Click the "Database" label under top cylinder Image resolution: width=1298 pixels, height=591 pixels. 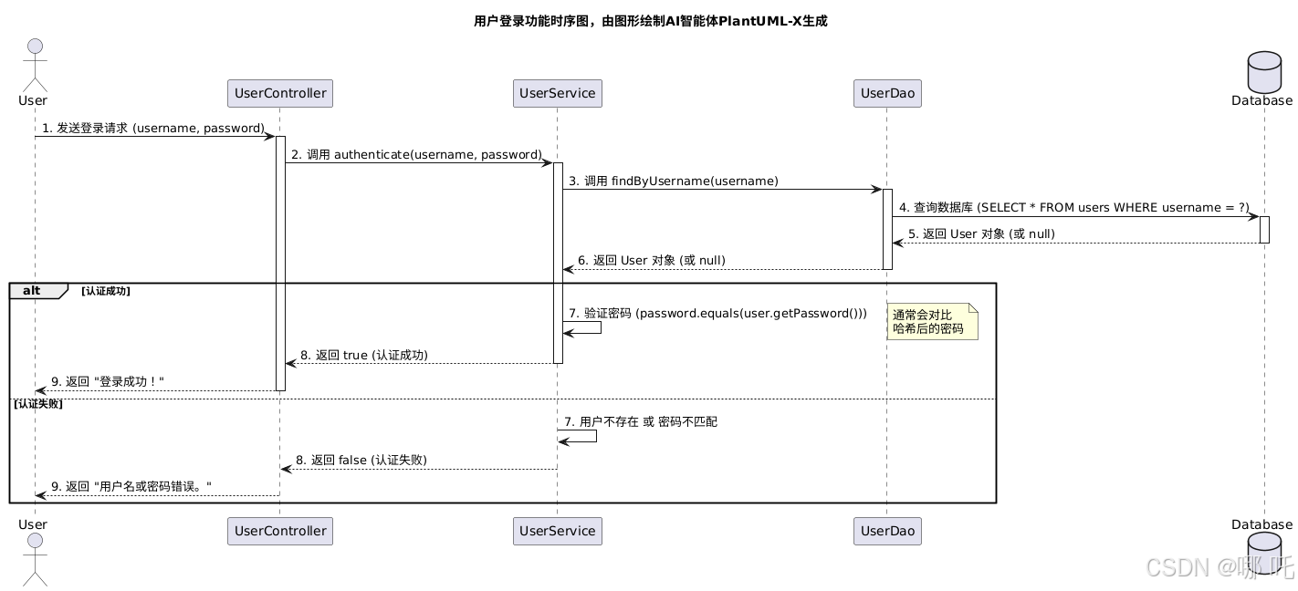pyautogui.click(x=1264, y=100)
